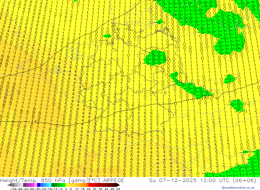Viewport: 260px width, 190px height.
Task: Click the "(06+06)" forecast run label
Action: pos(245,180)
